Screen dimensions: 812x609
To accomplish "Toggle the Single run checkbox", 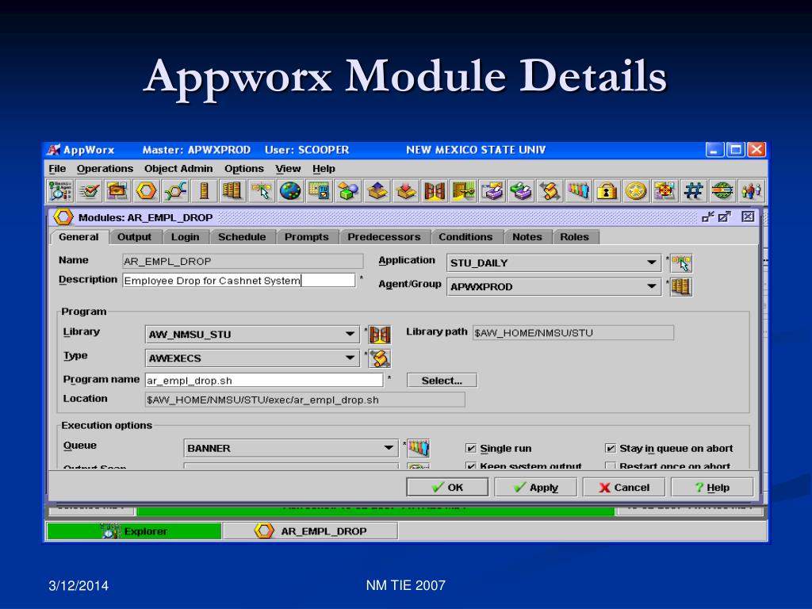I will tap(471, 449).
